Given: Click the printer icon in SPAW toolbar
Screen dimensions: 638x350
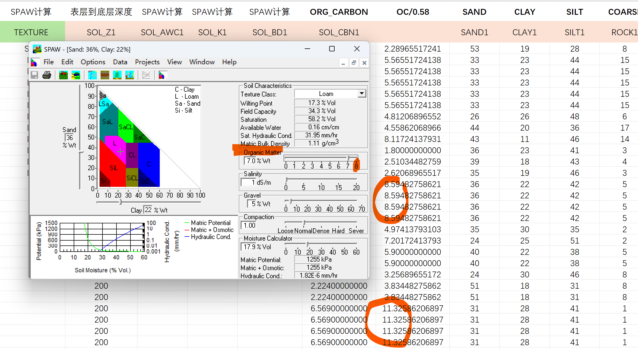Looking at the screenshot, I should (47, 75).
